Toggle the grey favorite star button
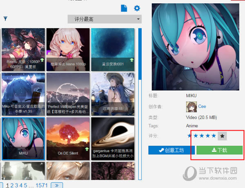The image size is (245, 188). pos(222,136)
